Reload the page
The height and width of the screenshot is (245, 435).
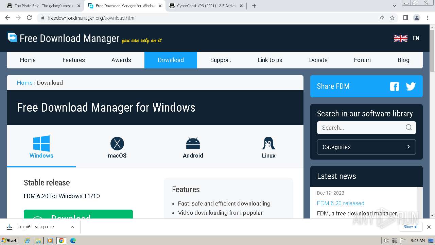pyautogui.click(x=29, y=18)
